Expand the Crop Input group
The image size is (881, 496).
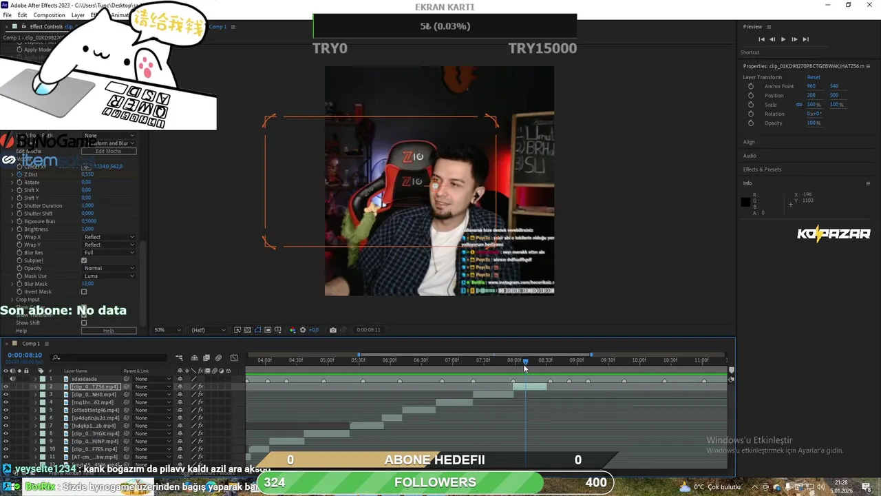12,300
